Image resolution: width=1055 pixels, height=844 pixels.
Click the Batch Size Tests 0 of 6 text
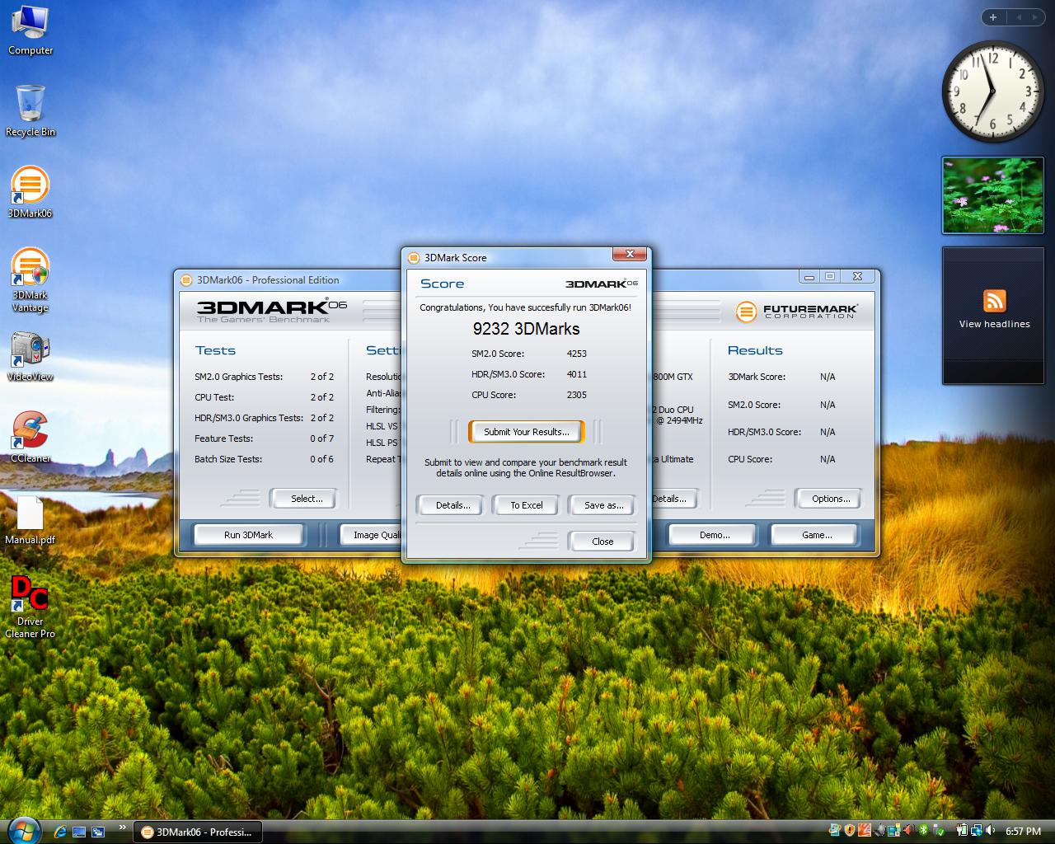321,459
